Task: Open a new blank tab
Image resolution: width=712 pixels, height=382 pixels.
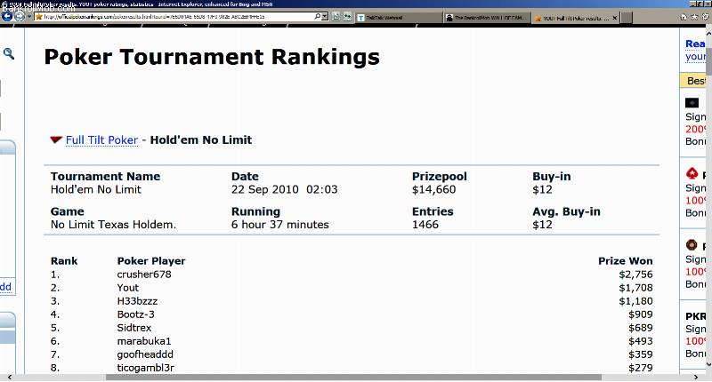Action: pyautogui.click(x=627, y=18)
